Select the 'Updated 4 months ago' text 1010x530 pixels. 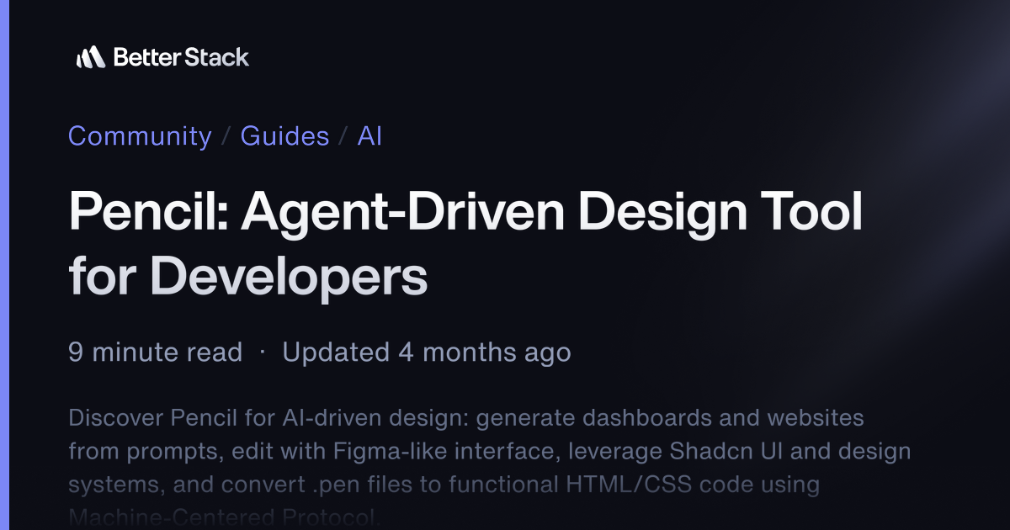tap(427, 352)
